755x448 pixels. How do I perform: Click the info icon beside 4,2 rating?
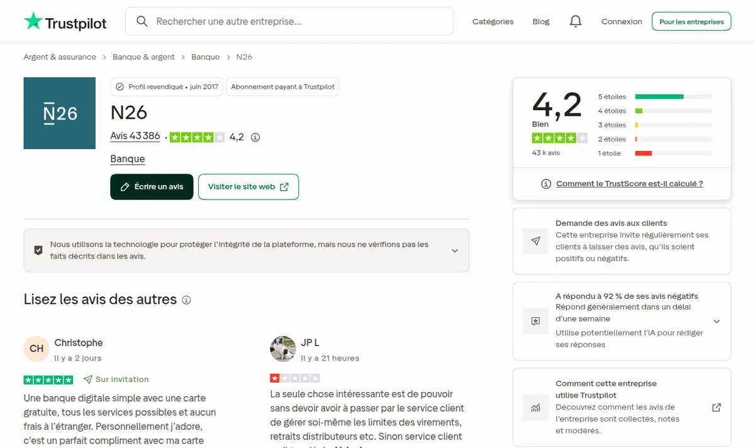(x=255, y=137)
